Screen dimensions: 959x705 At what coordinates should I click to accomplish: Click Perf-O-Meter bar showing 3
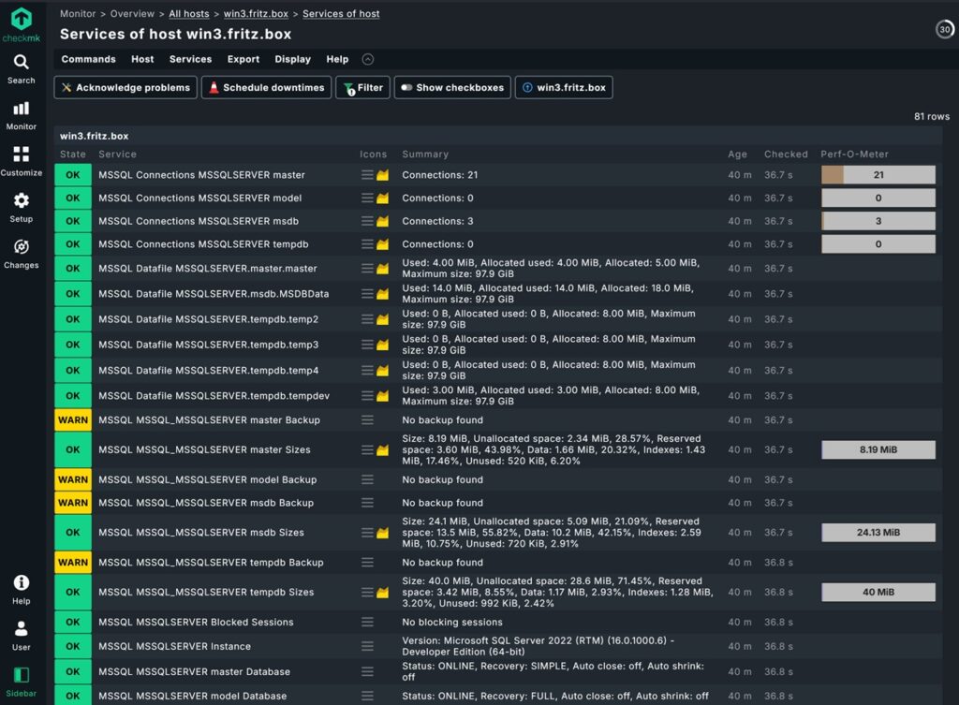[878, 221]
